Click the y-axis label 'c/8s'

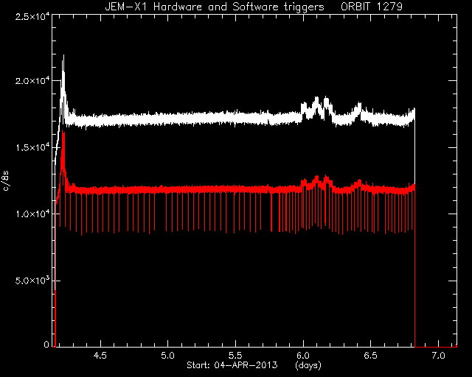click(x=5, y=180)
